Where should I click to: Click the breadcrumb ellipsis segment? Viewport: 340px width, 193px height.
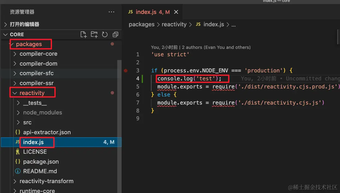233,25
